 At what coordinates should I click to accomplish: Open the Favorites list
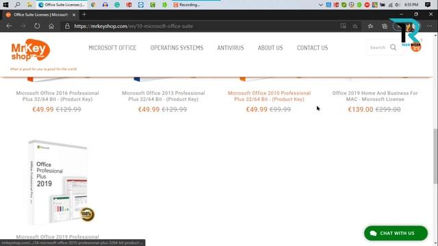(370, 26)
